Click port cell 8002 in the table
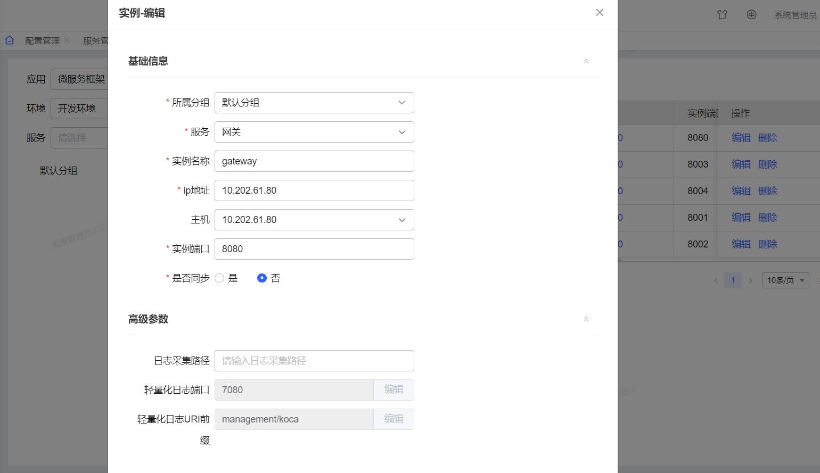Viewport: 820px width, 473px height. click(x=698, y=244)
